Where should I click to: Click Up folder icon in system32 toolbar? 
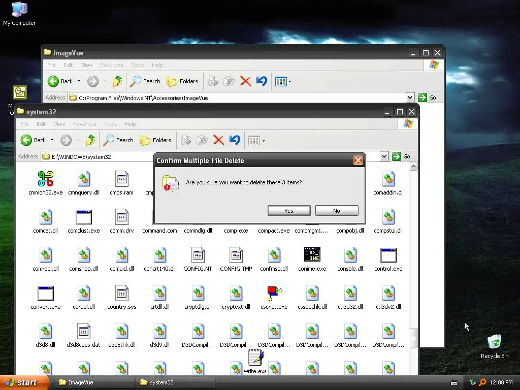click(x=90, y=140)
